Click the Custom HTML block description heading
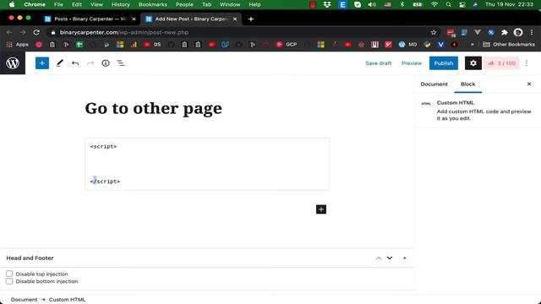The image size is (541, 304). point(456,103)
